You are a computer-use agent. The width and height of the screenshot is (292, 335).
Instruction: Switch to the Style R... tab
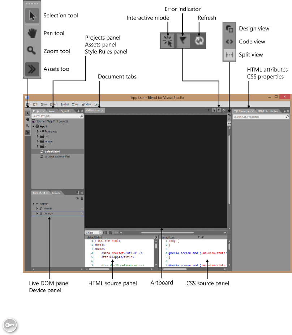click(x=66, y=111)
